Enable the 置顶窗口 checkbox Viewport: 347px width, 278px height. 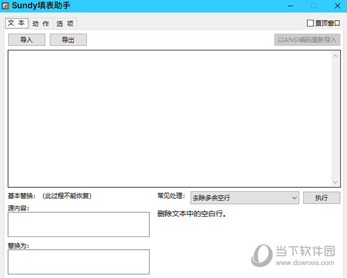(x=310, y=23)
